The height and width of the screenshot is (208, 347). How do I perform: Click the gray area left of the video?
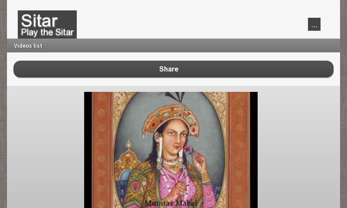[46, 147]
